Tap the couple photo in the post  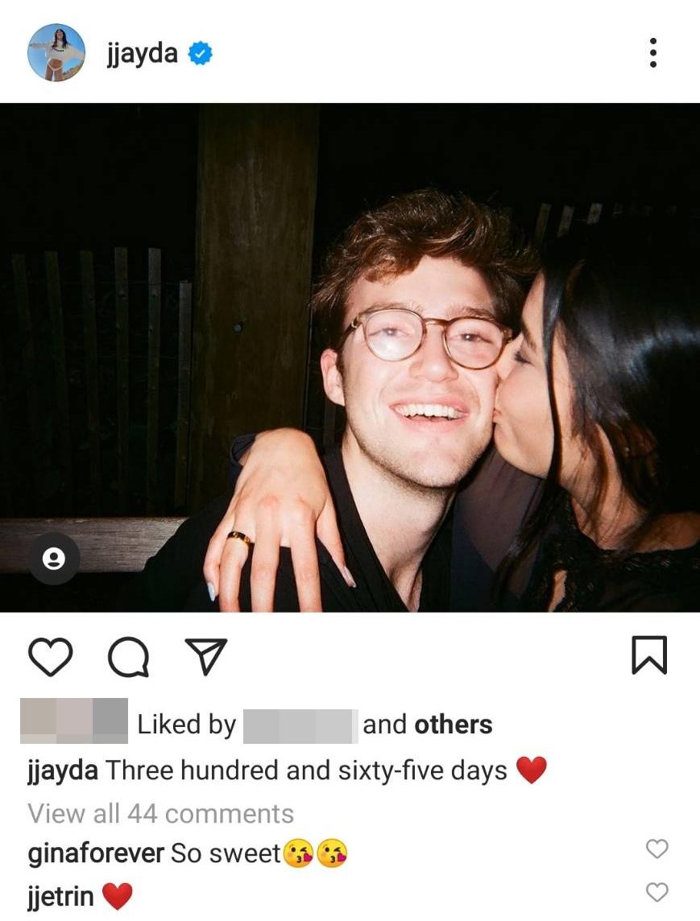(350, 357)
